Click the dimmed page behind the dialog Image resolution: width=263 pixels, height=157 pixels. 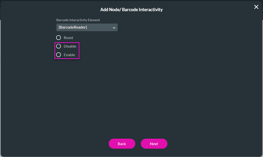pos(1,42)
